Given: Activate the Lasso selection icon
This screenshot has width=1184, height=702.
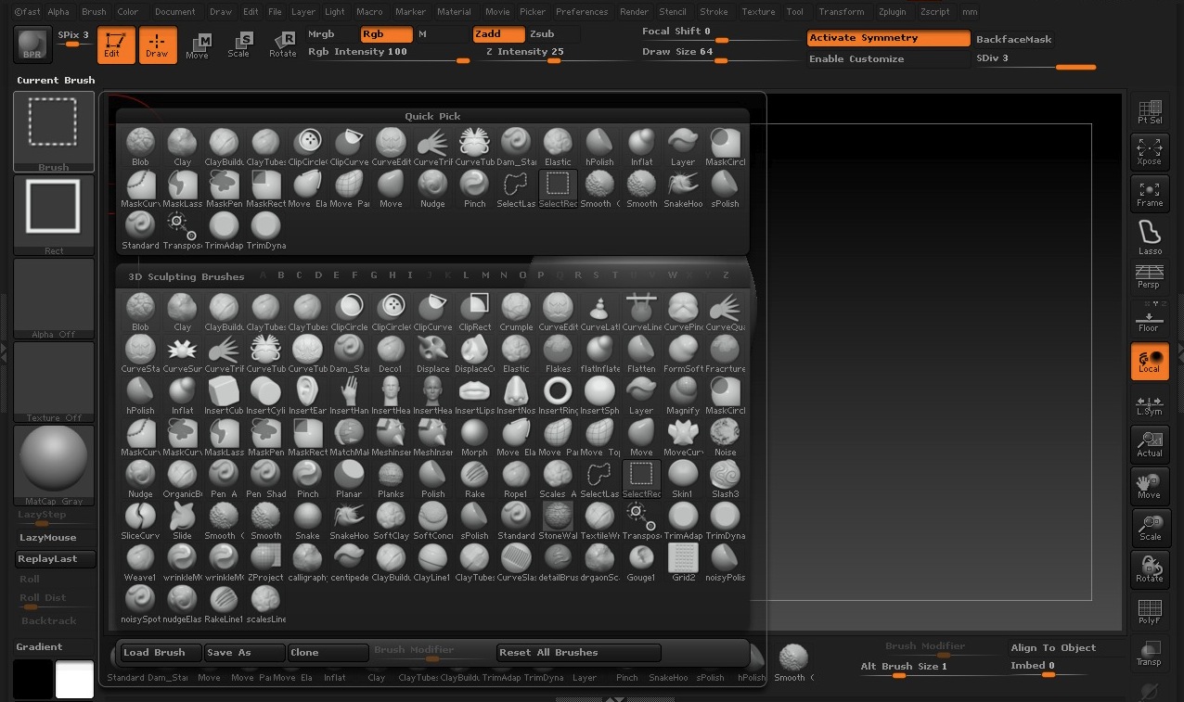Looking at the screenshot, I should (1150, 237).
